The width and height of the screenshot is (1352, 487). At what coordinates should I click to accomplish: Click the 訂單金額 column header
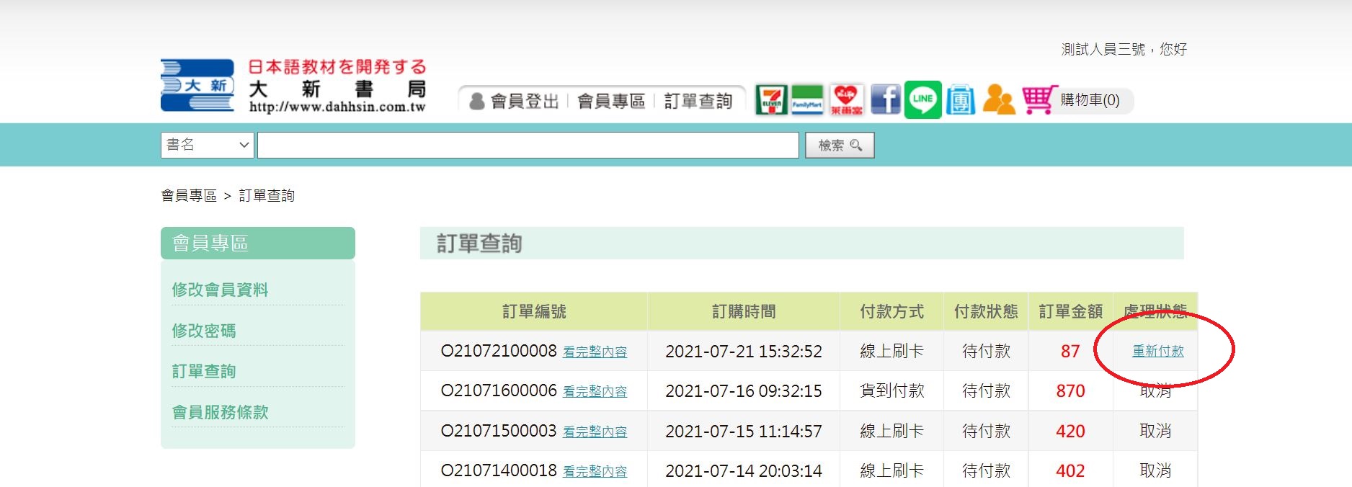coord(1071,311)
